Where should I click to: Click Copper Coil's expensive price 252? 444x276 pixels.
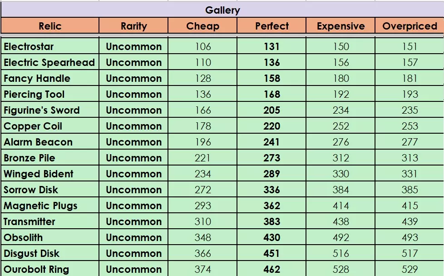click(x=340, y=126)
